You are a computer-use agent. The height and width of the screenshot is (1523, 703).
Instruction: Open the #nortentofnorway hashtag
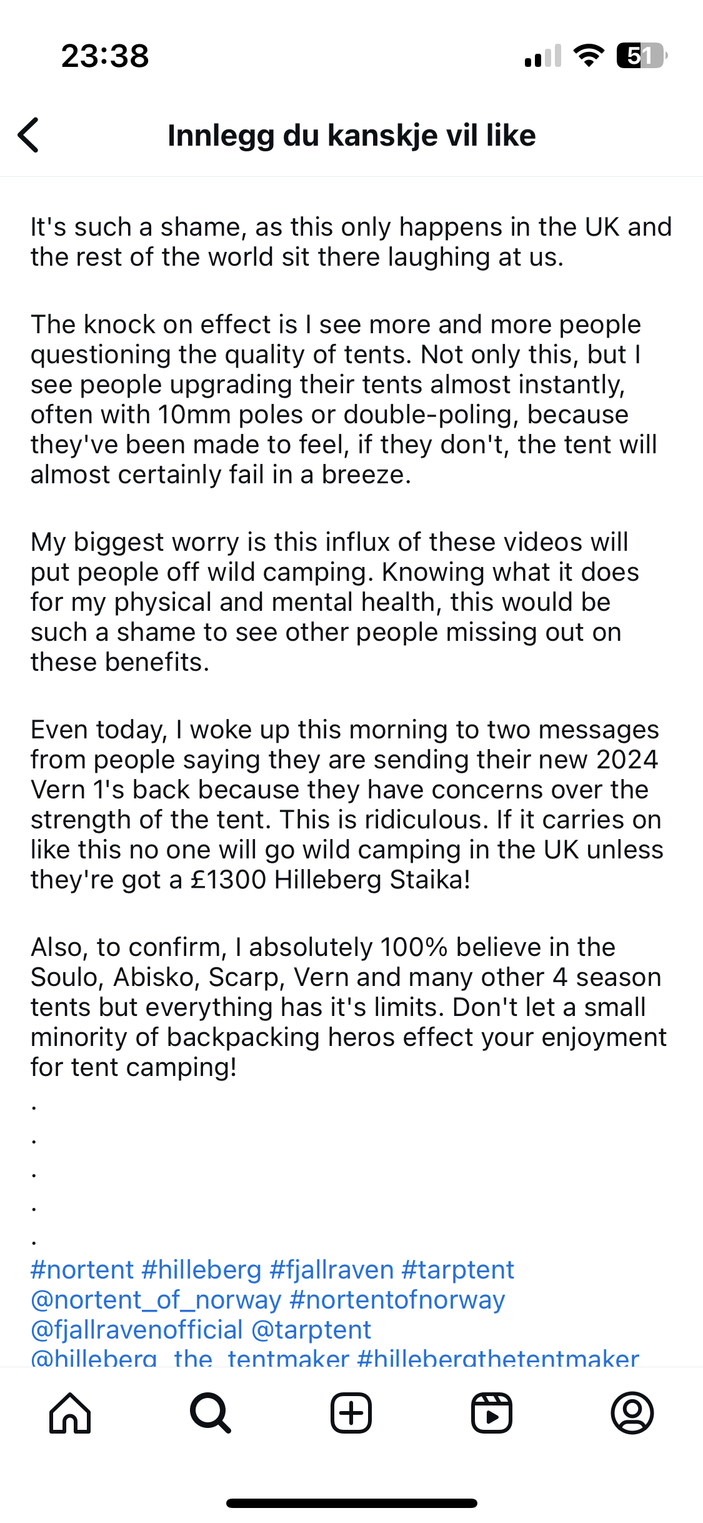(x=397, y=1300)
